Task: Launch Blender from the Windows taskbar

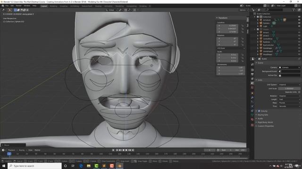Action: tap(119, 166)
